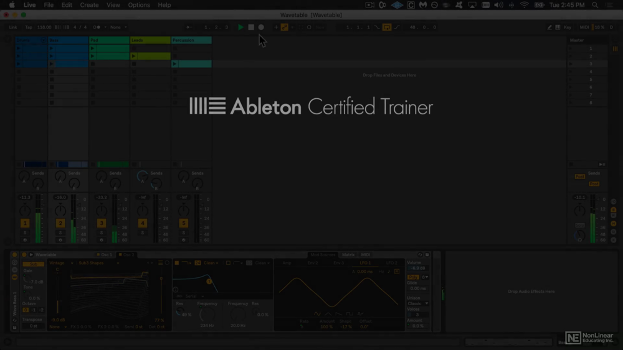
Task: Open the filter routing Serial dropdown
Action: pos(194,296)
